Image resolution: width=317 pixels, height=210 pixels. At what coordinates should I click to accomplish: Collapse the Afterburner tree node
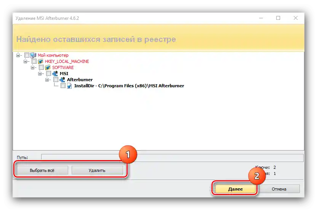(x=47, y=80)
